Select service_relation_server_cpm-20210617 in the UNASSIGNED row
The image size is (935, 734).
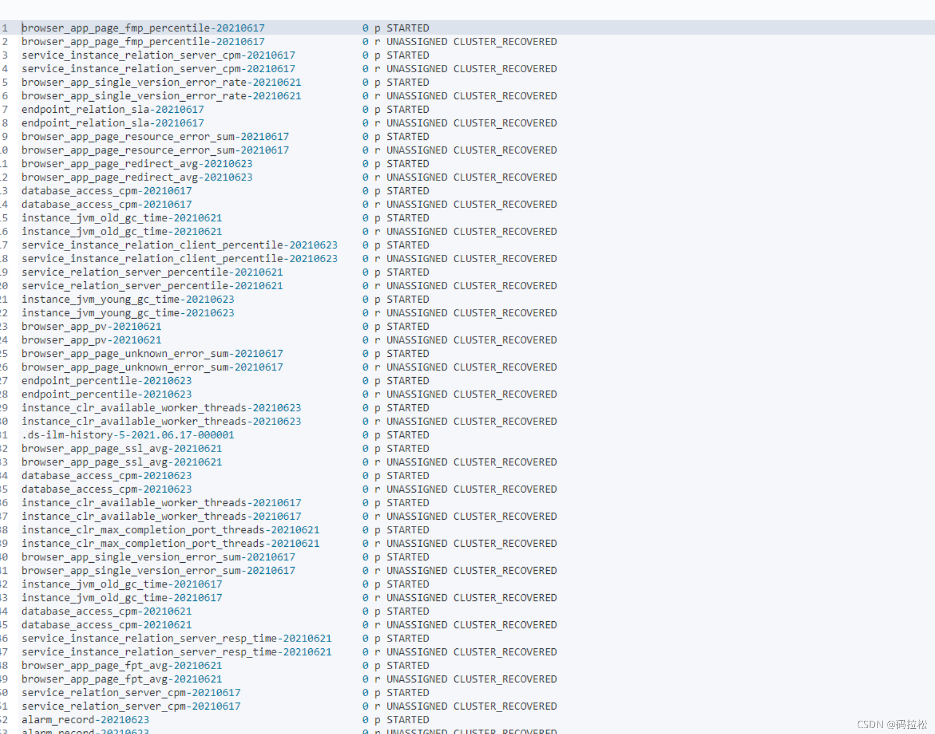coord(131,706)
